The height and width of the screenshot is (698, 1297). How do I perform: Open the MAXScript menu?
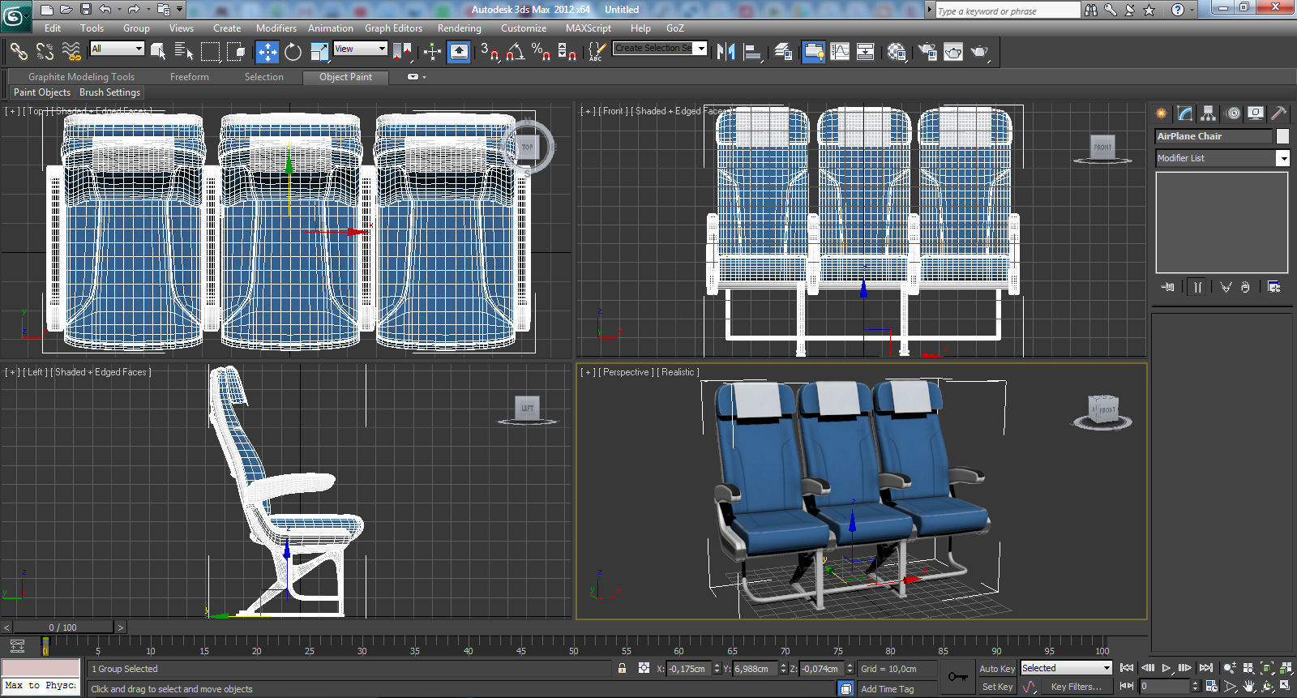click(x=589, y=28)
